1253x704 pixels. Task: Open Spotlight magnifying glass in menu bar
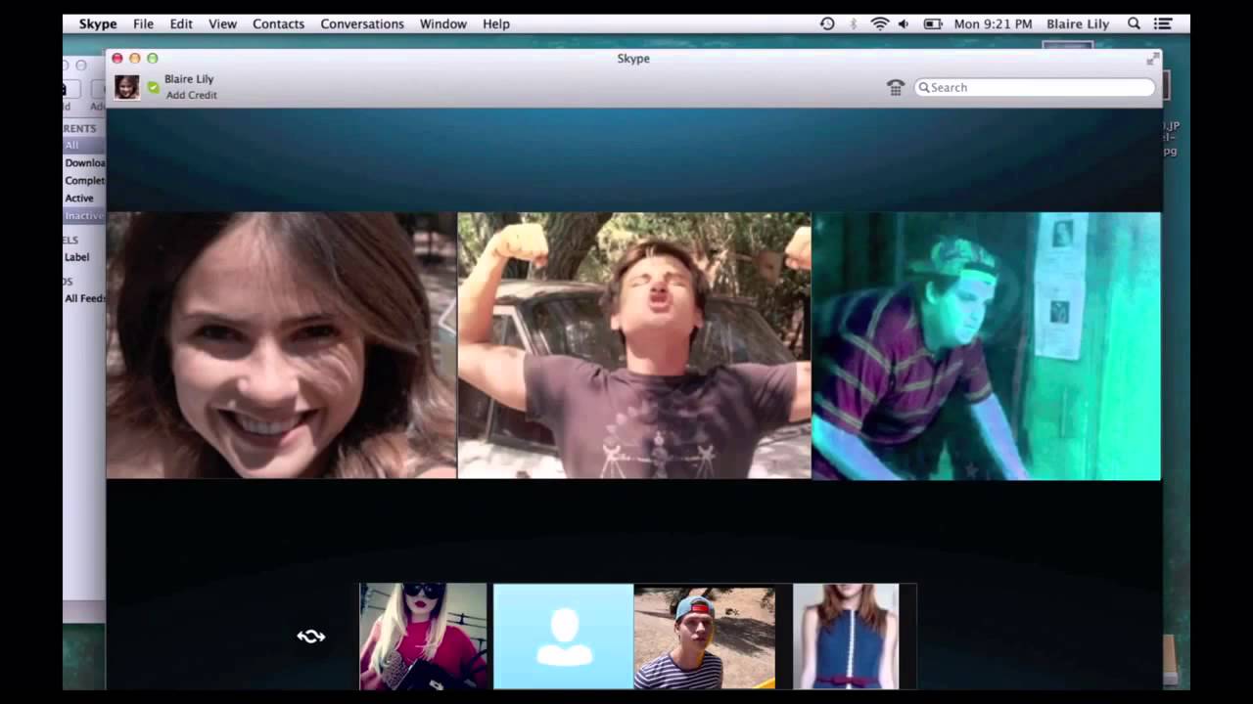point(1134,23)
